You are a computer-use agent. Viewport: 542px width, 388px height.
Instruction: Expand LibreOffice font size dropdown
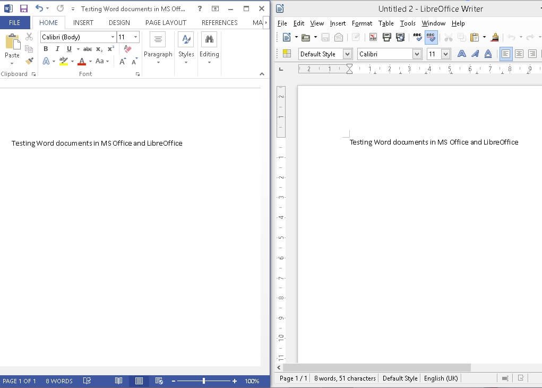445,54
